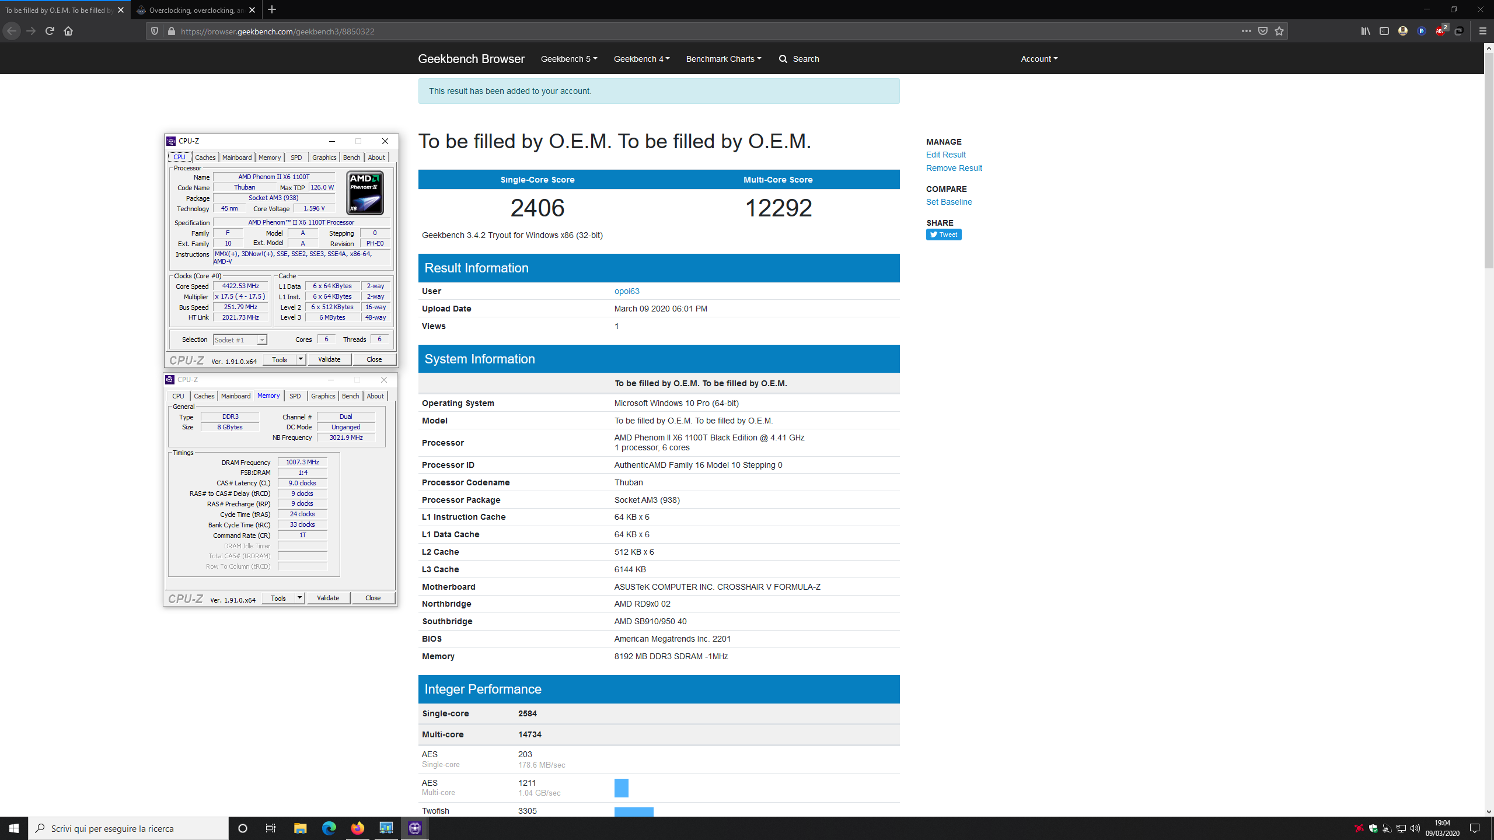This screenshot has width=1494, height=840.
Task: Click the Windows taskbar search box
Action: click(128, 828)
